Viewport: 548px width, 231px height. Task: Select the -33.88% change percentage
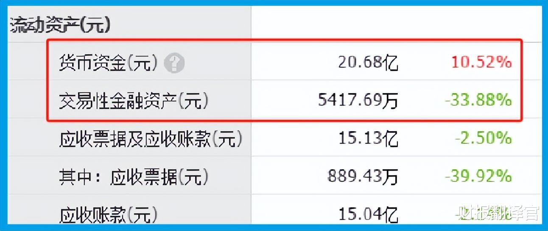point(478,101)
